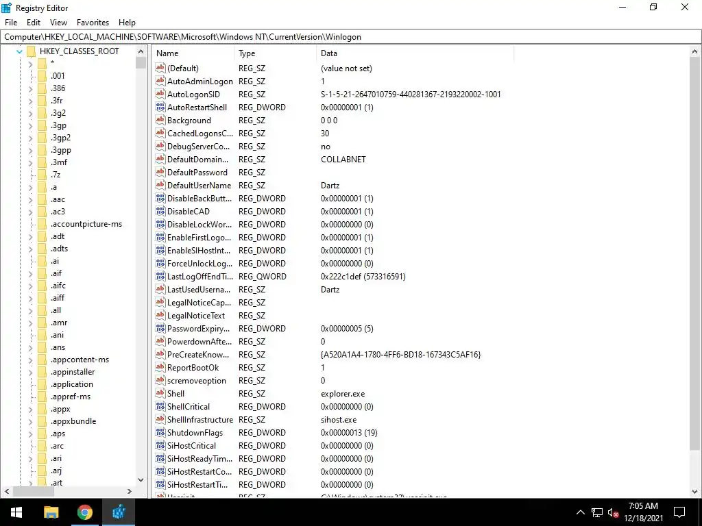702x526 pixels.
Task: Click the string icon beside ShellInfrastructure
Action: pyautogui.click(x=160, y=419)
